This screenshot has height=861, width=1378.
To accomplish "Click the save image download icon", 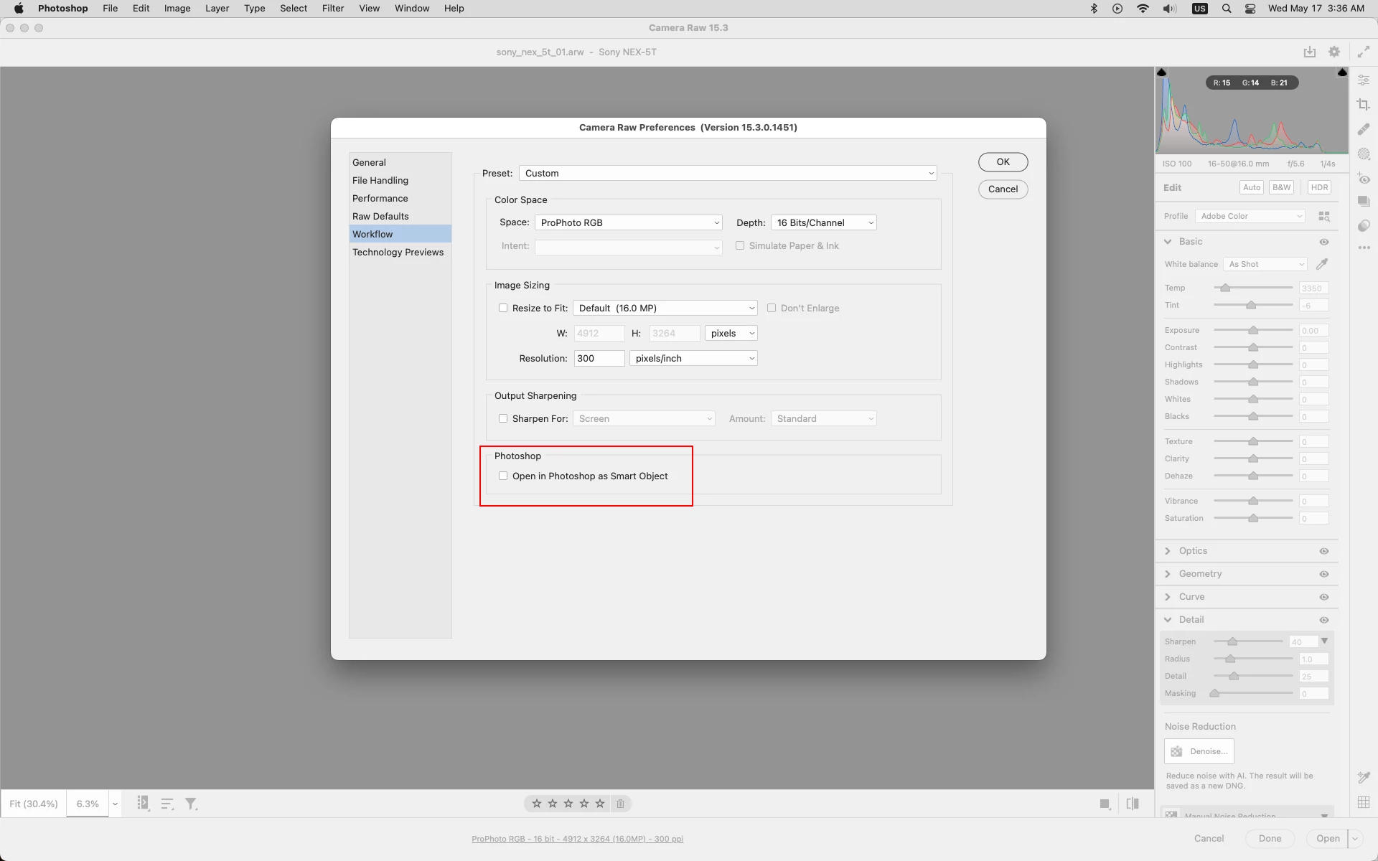I will (1310, 52).
